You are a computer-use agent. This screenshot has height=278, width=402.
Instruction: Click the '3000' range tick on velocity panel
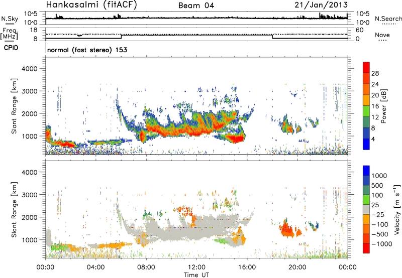29,195
